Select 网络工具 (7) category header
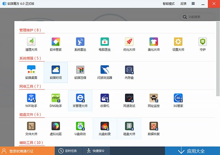The width and height of the screenshot is (220, 155). [30, 86]
